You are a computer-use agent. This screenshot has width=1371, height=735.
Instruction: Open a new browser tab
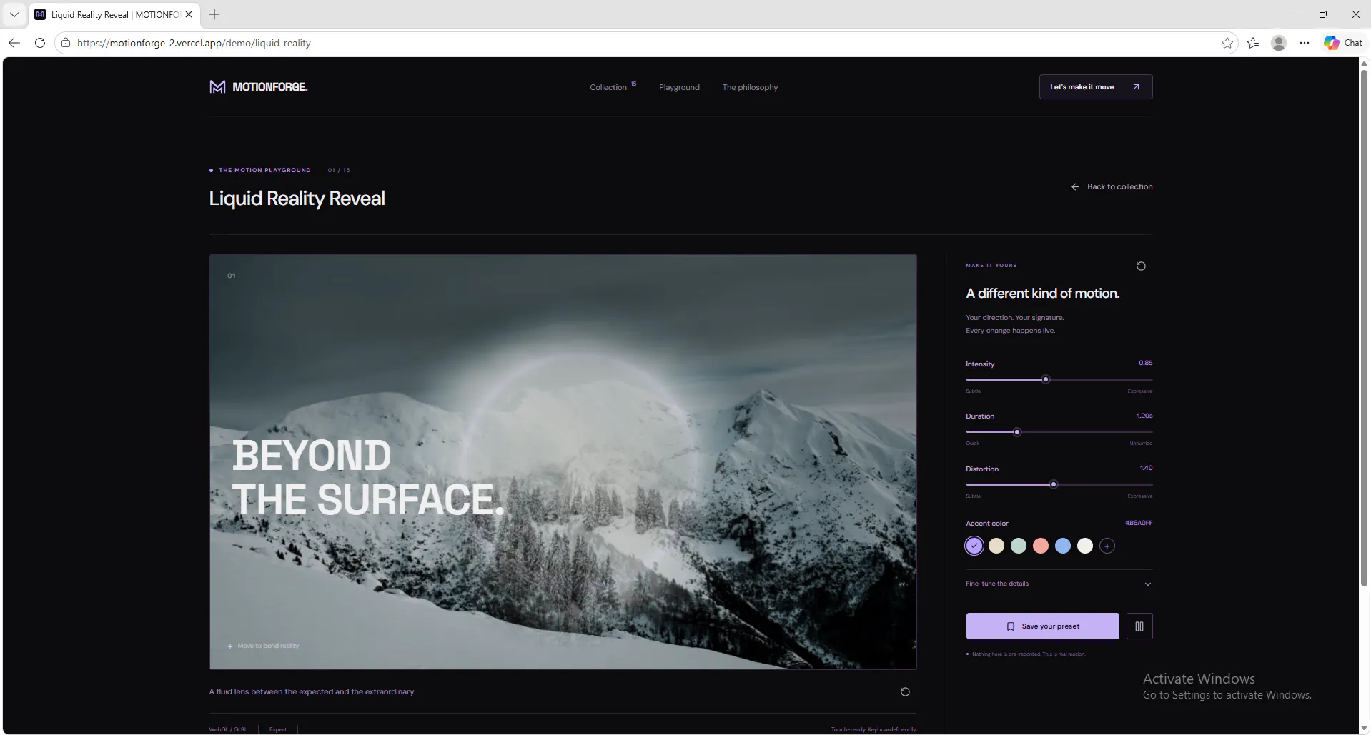214,14
